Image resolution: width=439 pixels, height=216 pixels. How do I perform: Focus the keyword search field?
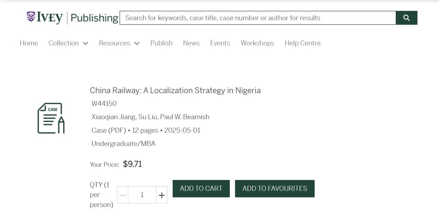click(257, 18)
